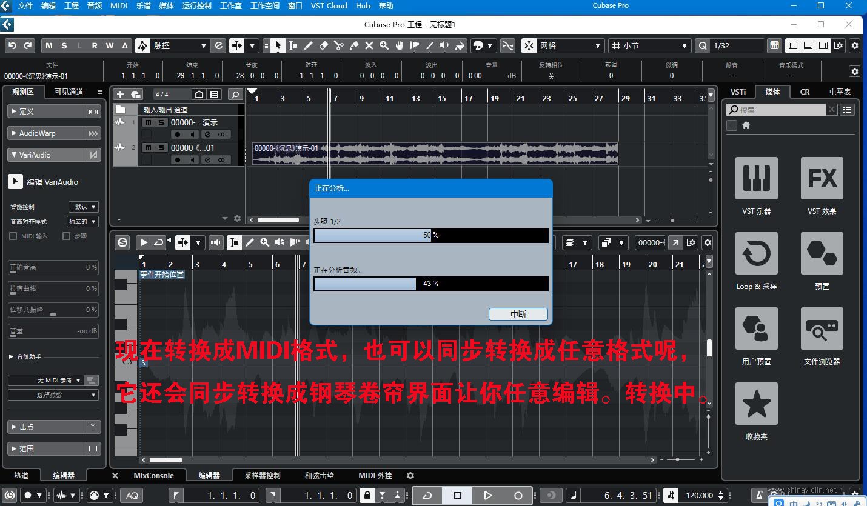Open the 用户预置 tile
The height and width of the screenshot is (506, 867).
(756, 328)
